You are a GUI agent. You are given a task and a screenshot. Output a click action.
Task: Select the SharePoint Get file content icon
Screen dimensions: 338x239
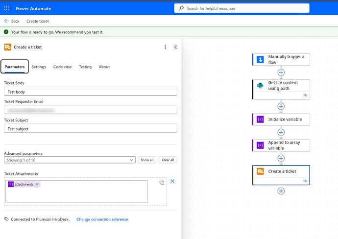point(260,86)
